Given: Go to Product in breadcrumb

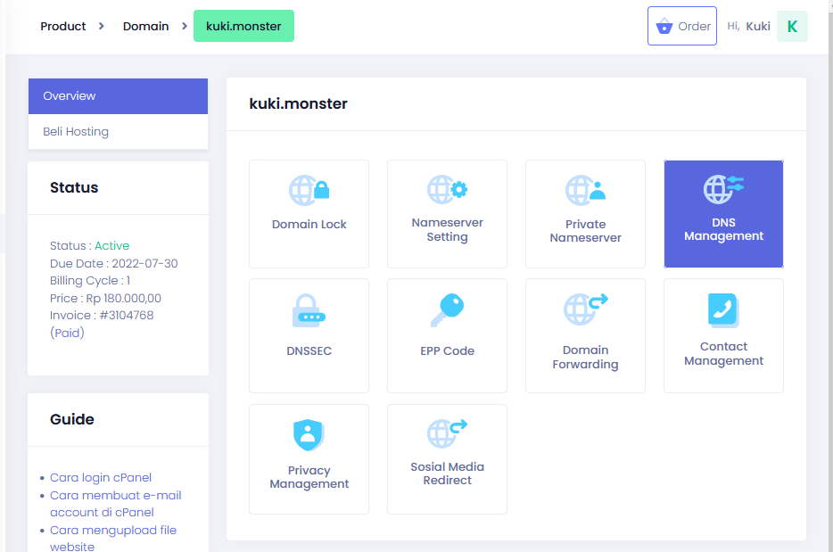Looking at the screenshot, I should (63, 27).
